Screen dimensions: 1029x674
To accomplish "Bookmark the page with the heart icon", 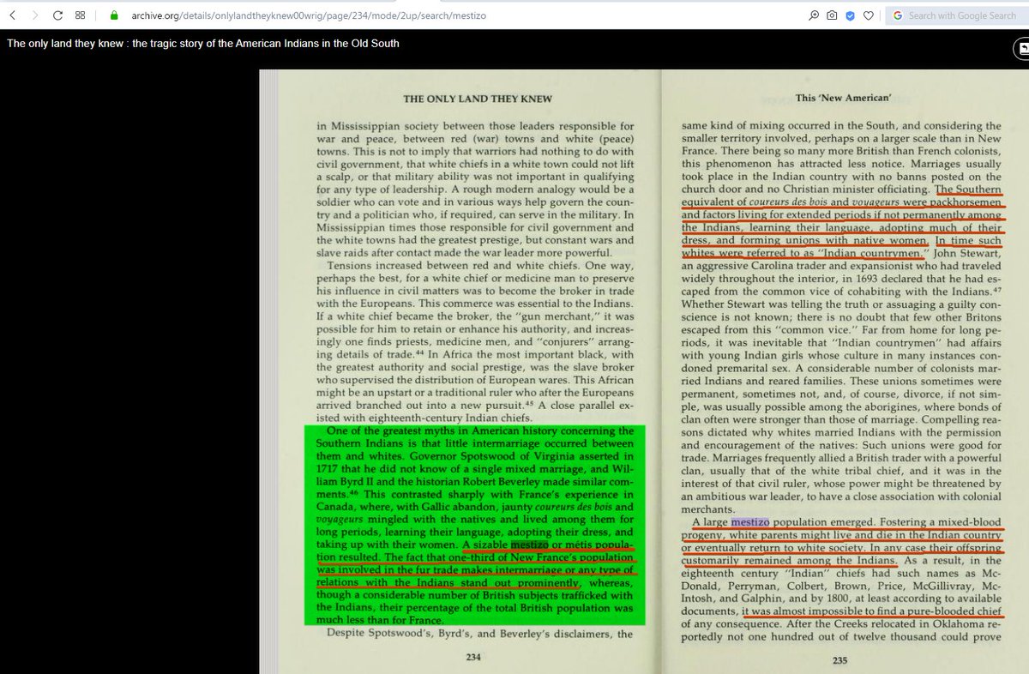I will coord(868,15).
